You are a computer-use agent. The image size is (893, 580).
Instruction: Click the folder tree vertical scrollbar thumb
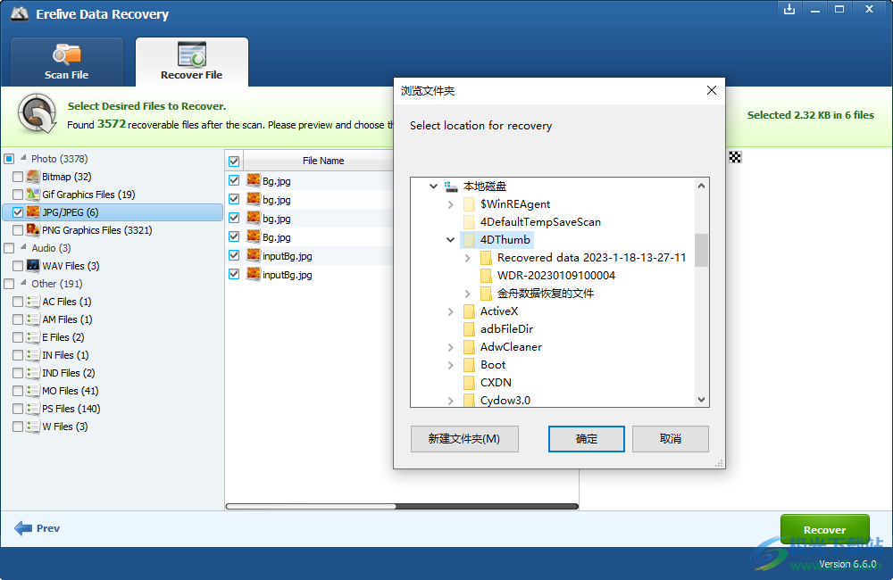point(702,250)
